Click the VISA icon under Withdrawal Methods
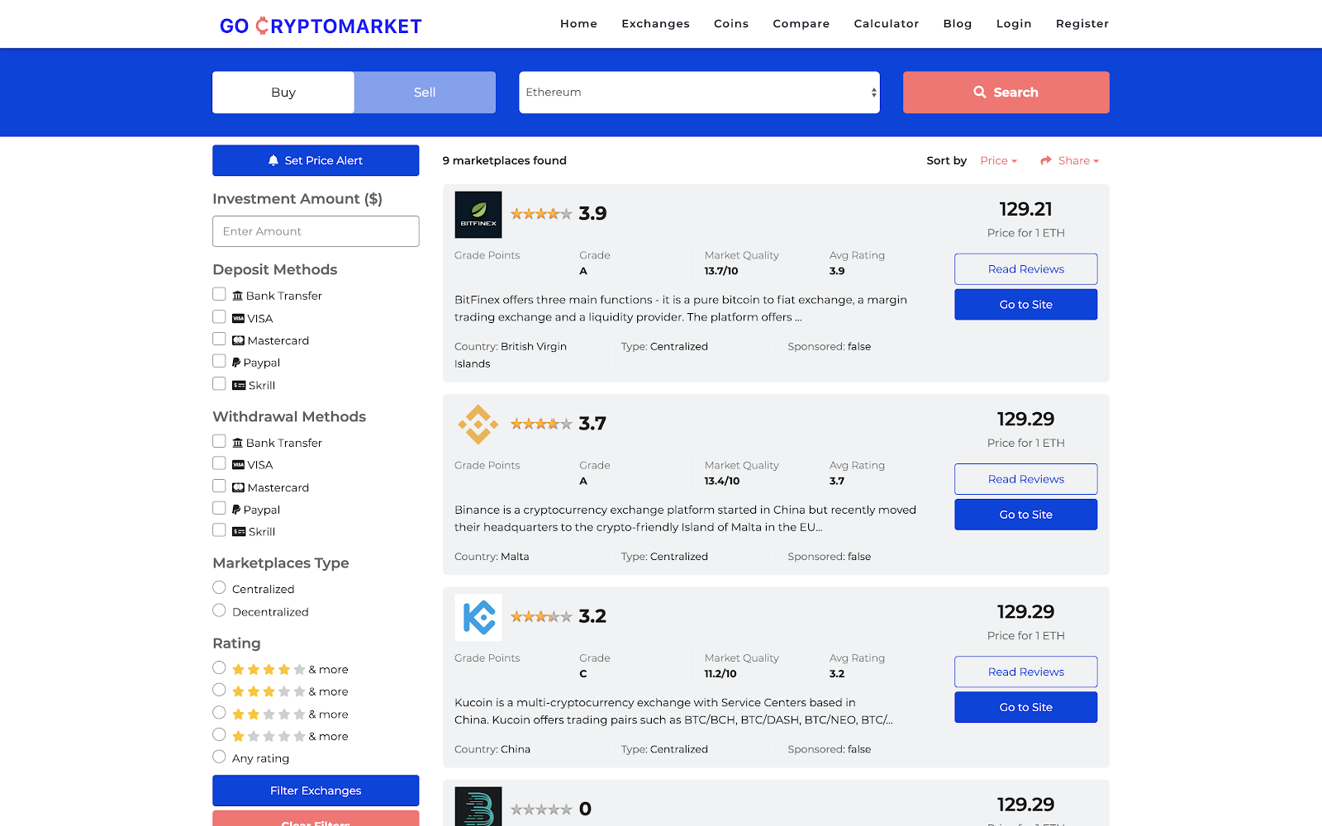This screenshot has height=826, width=1322. click(239, 465)
